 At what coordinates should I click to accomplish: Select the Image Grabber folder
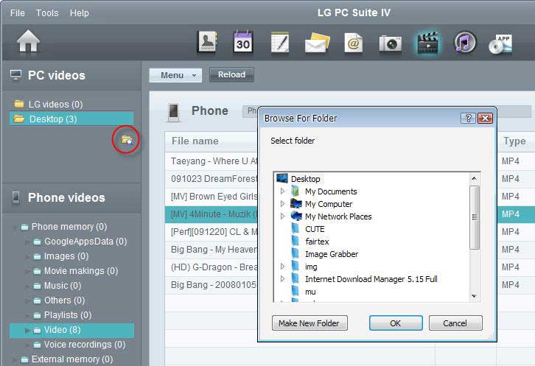(331, 254)
